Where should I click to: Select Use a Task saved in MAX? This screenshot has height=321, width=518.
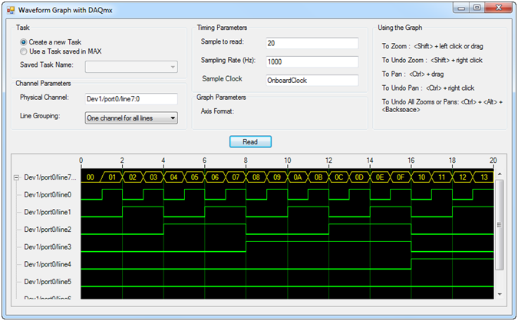point(24,51)
